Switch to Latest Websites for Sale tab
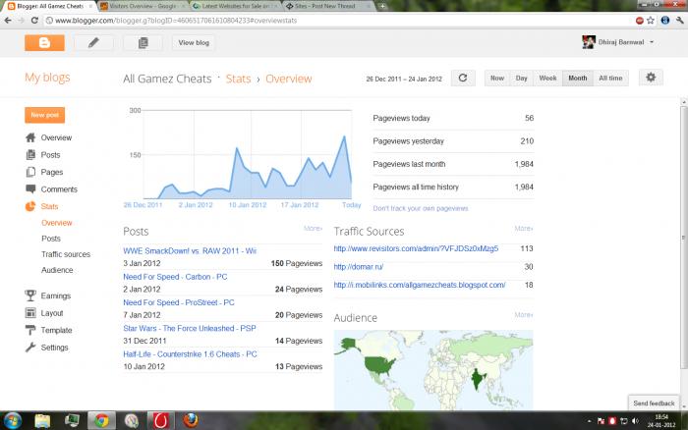 click(235, 6)
